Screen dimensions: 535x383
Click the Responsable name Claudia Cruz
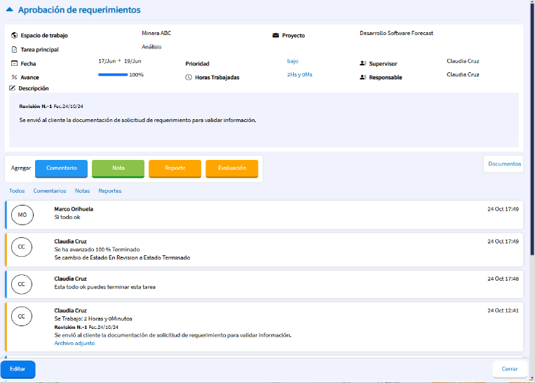point(463,74)
